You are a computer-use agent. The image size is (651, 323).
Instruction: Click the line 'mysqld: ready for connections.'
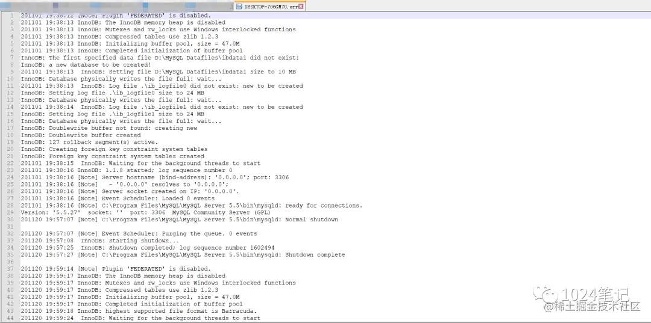(x=192, y=205)
